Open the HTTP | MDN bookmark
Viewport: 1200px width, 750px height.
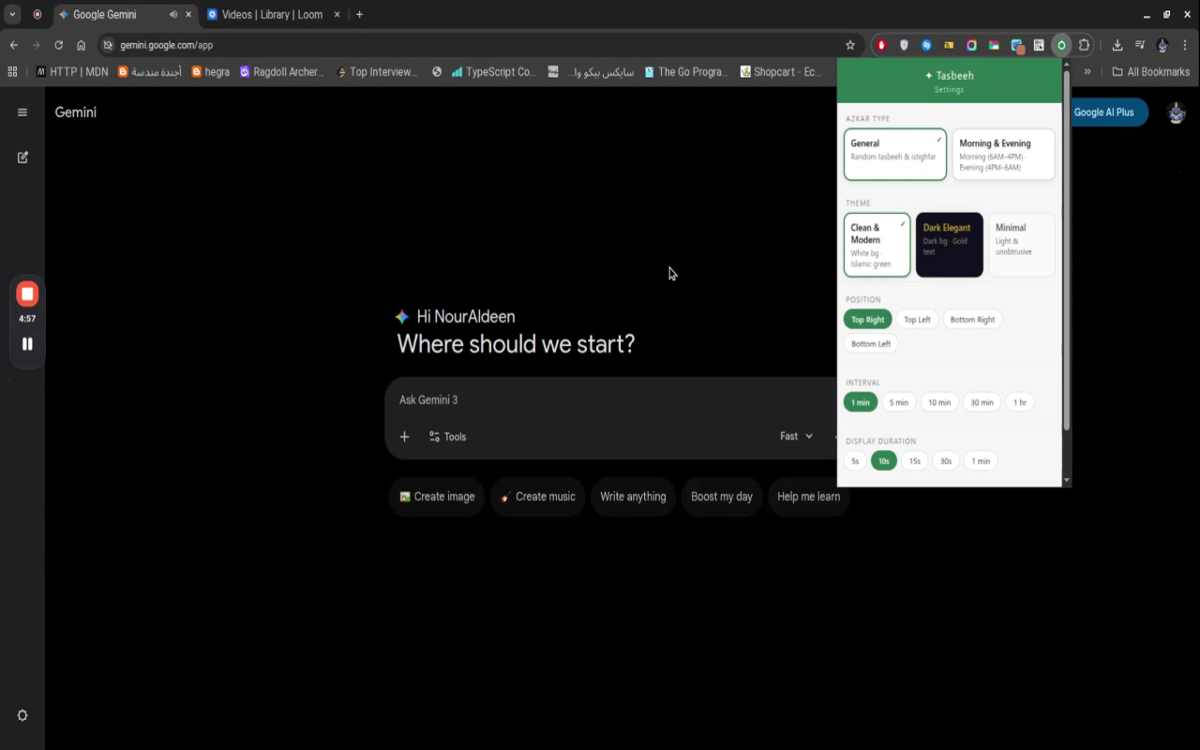[x=72, y=71]
